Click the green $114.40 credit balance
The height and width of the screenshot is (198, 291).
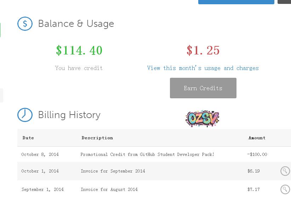tap(79, 51)
